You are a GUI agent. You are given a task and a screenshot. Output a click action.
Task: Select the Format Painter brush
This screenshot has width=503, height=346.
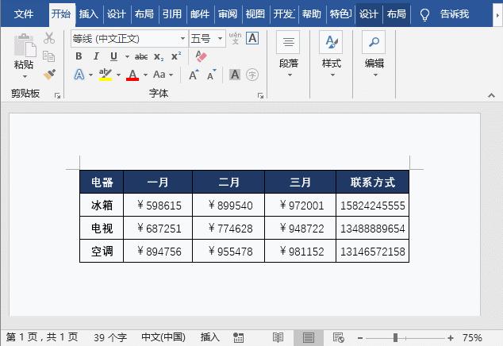(x=49, y=75)
